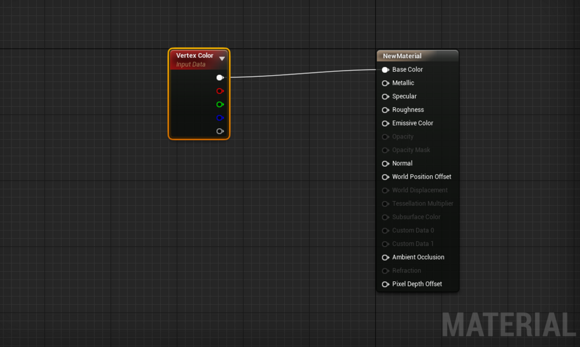580x347 pixels.
Task: Click the Roughness input pin
Action: point(385,110)
